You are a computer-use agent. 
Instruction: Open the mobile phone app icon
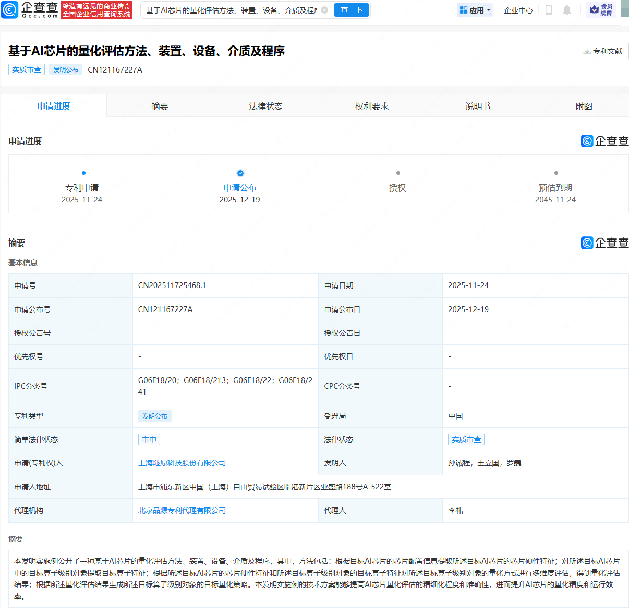(x=548, y=10)
